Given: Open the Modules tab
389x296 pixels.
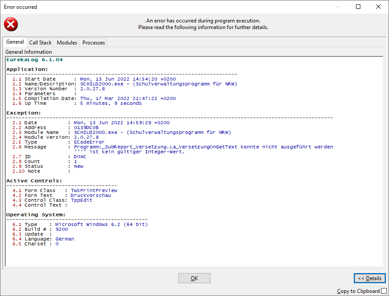Looking at the screenshot, I should (x=67, y=43).
